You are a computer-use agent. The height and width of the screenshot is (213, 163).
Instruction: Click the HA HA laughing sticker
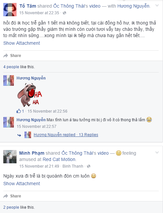29,95
